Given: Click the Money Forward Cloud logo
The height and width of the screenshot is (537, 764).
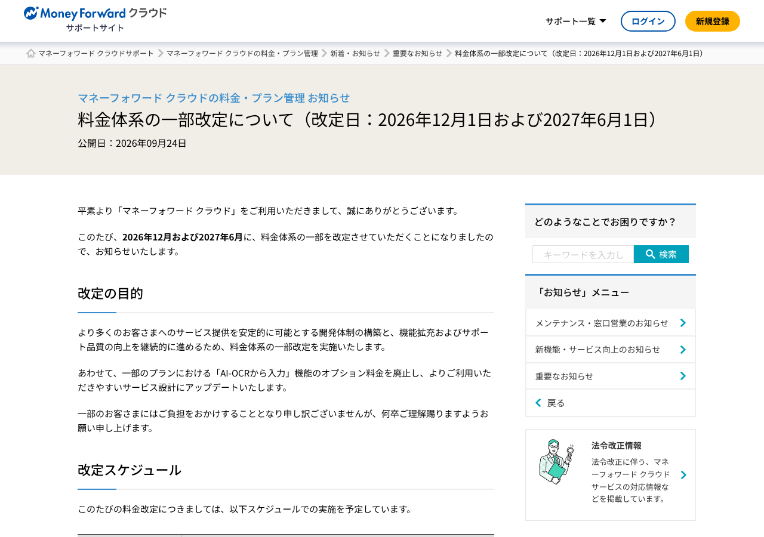Looking at the screenshot, I should point(95,14).
